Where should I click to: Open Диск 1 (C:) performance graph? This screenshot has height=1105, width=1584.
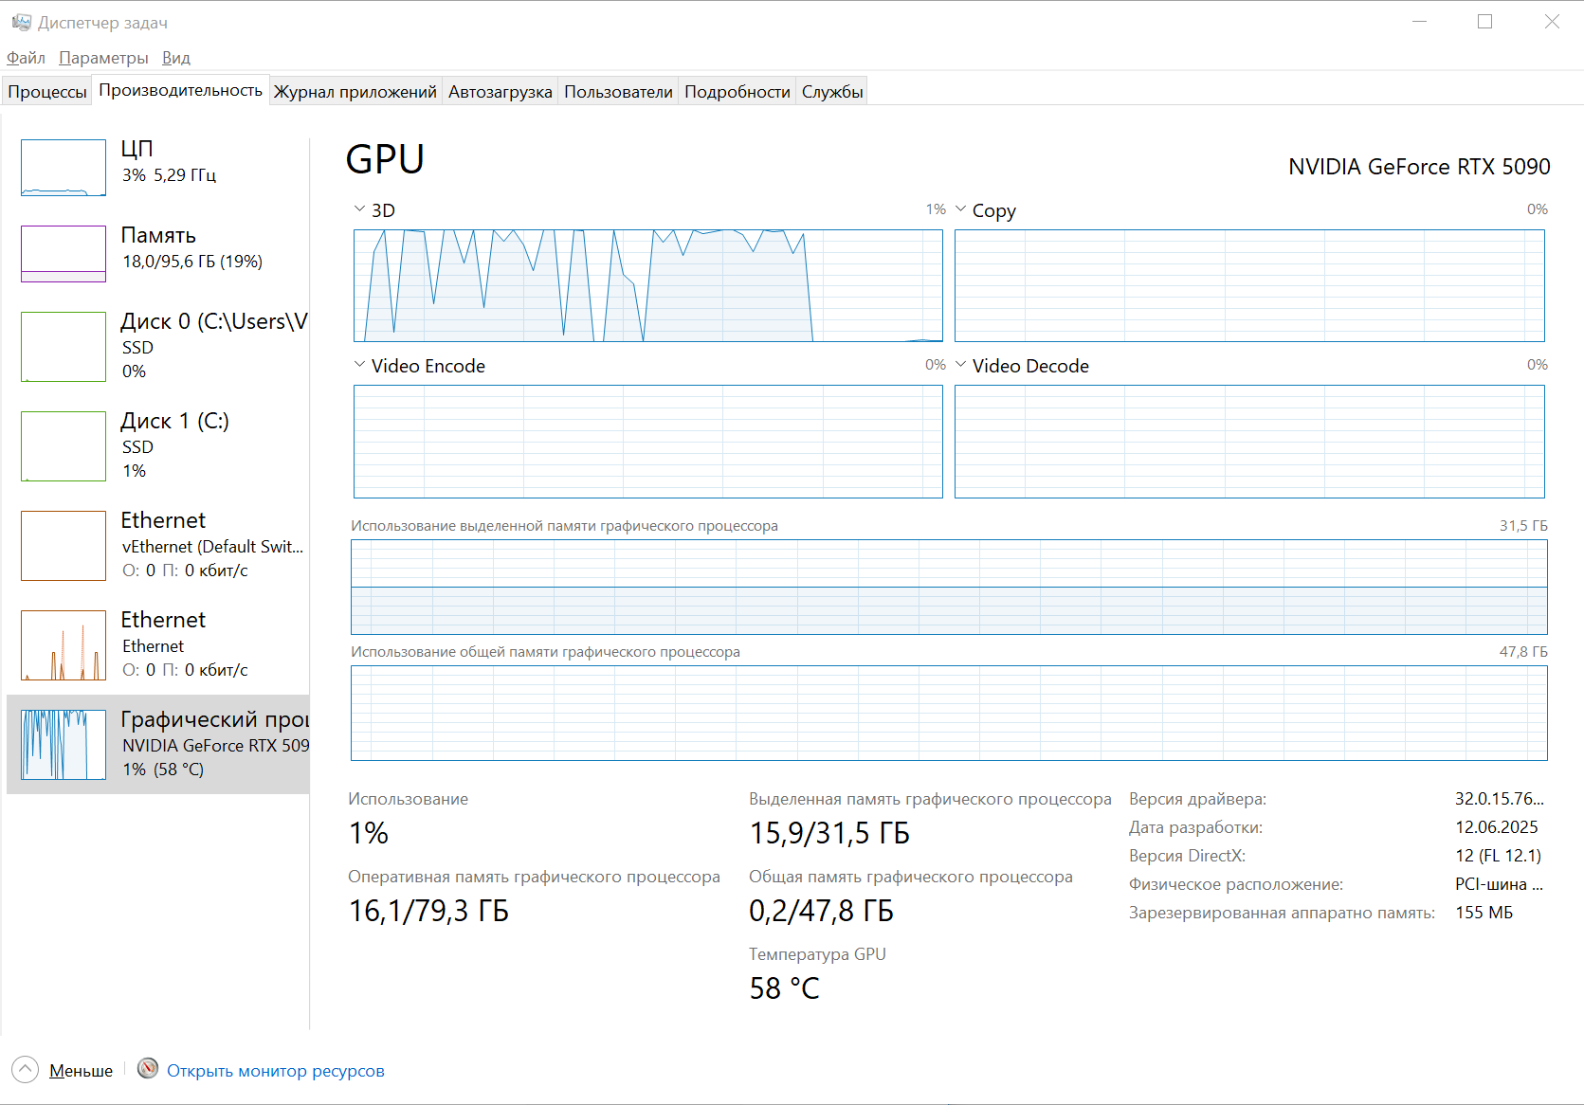(x=64, y=446)
